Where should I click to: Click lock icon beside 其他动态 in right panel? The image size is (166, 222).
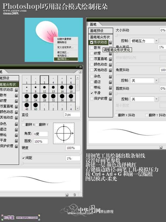[110, 70]
